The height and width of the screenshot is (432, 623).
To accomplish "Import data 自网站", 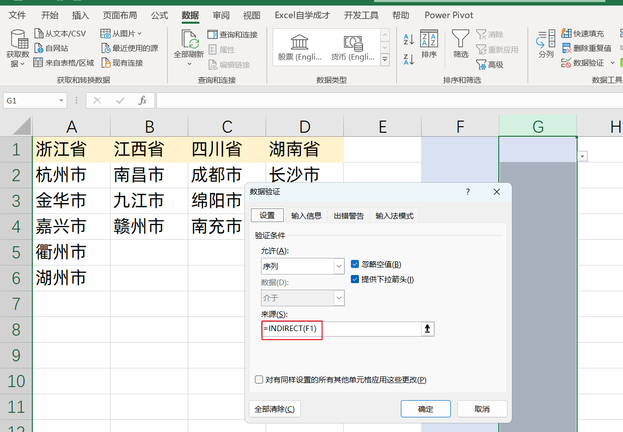I will 51,48.
